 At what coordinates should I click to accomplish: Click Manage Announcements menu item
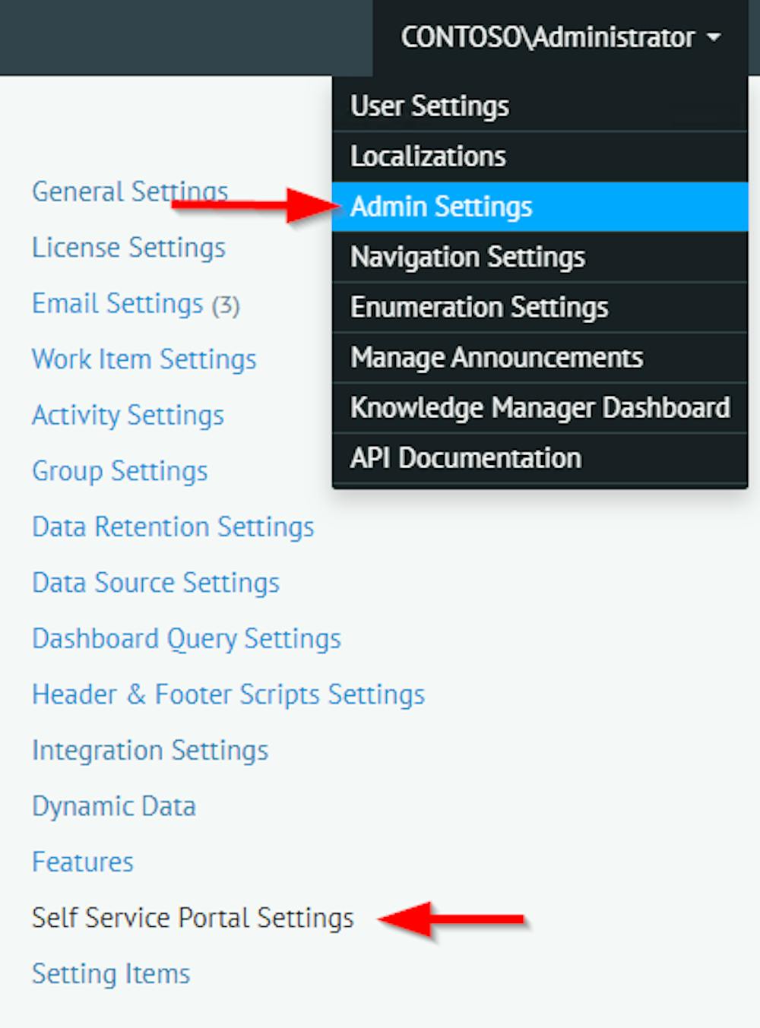496,356
